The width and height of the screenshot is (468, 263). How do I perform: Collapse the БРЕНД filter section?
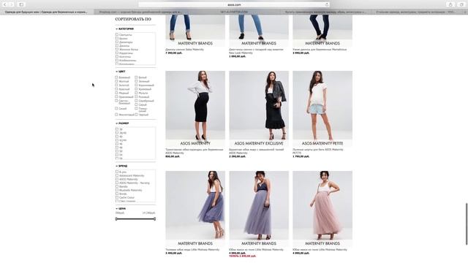[121, 166]
